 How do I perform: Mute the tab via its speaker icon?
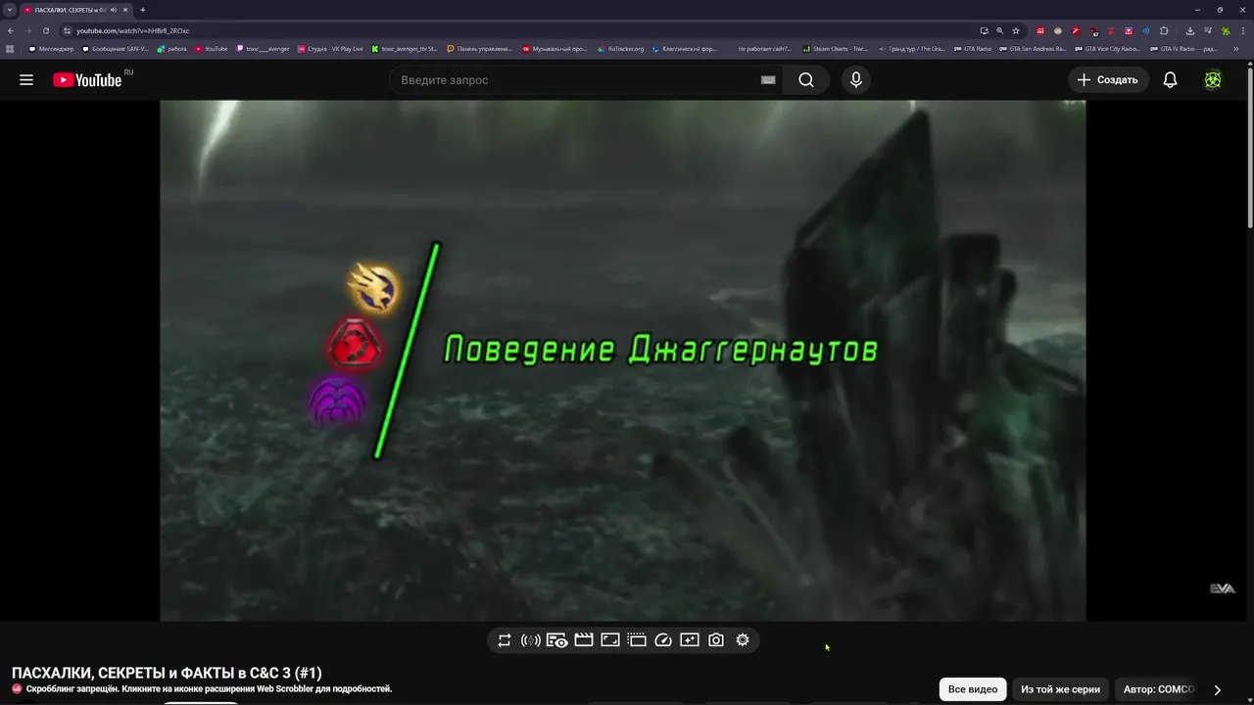click(114, 10)
